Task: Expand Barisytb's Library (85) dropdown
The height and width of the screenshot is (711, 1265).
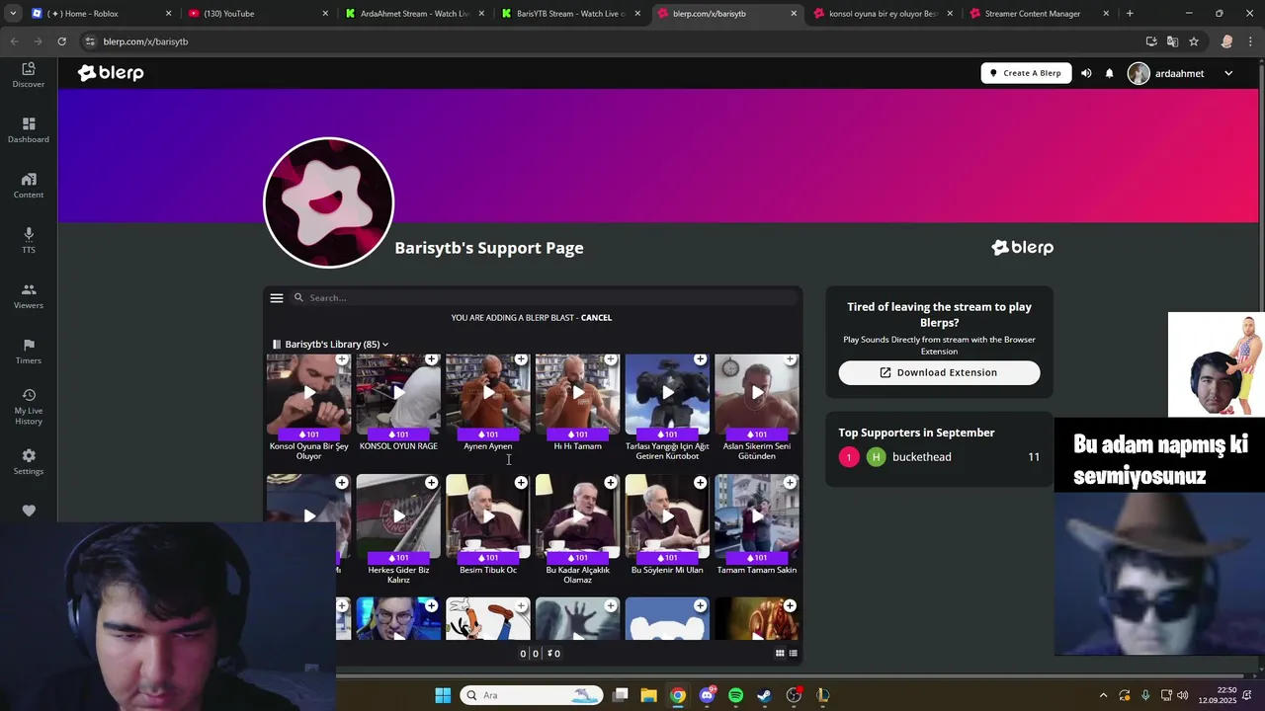Action: tap(331, 344)
